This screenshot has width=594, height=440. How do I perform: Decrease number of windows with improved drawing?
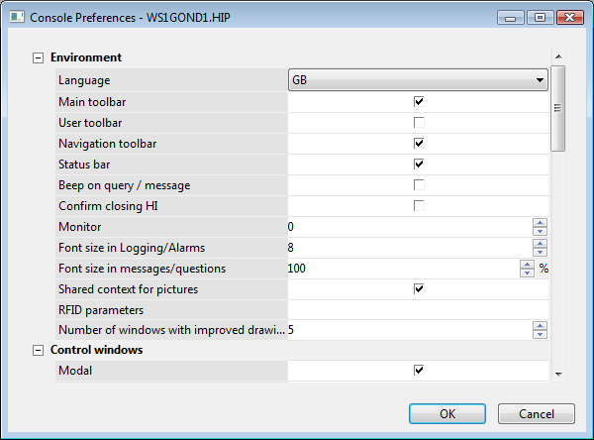(540, 334)
